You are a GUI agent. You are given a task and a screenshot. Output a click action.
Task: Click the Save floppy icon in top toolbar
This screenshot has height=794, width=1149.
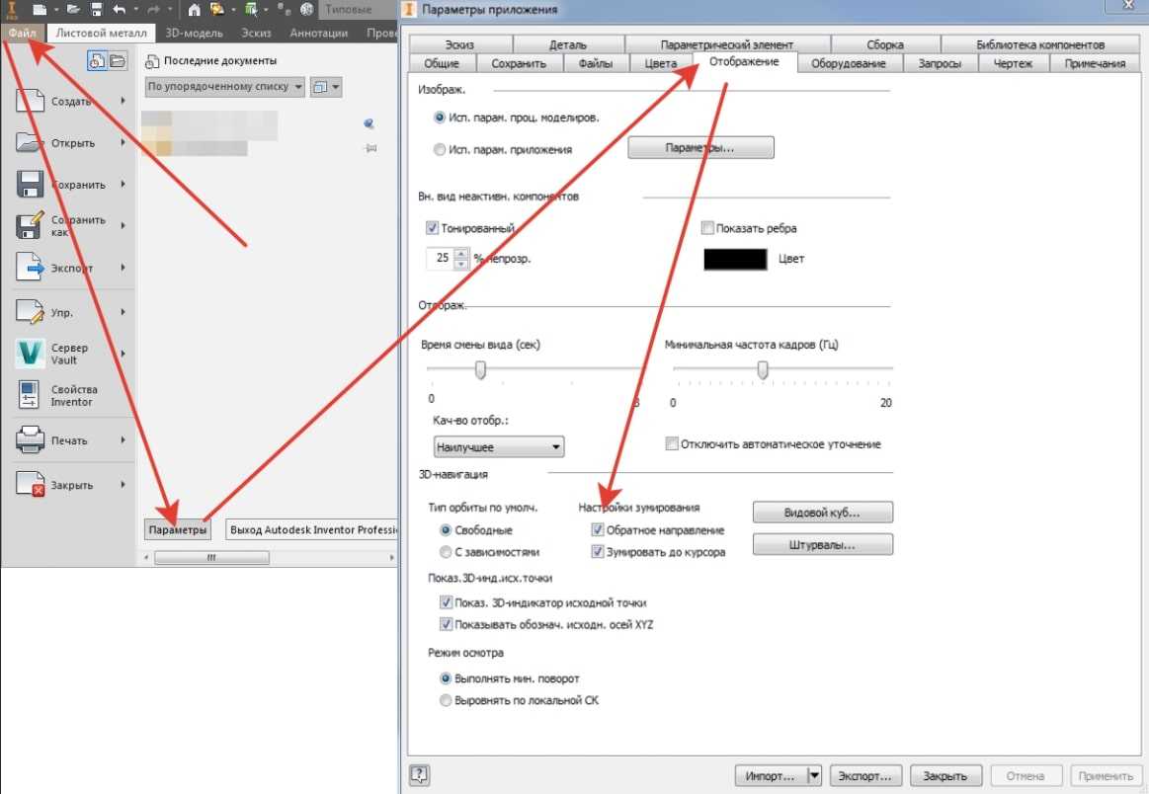coord(97,10)
